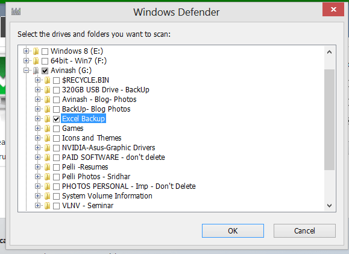Tick the 320GB USB Drive - BackUp checkbox
Viewport: 349px width, 254px height.
56,90
